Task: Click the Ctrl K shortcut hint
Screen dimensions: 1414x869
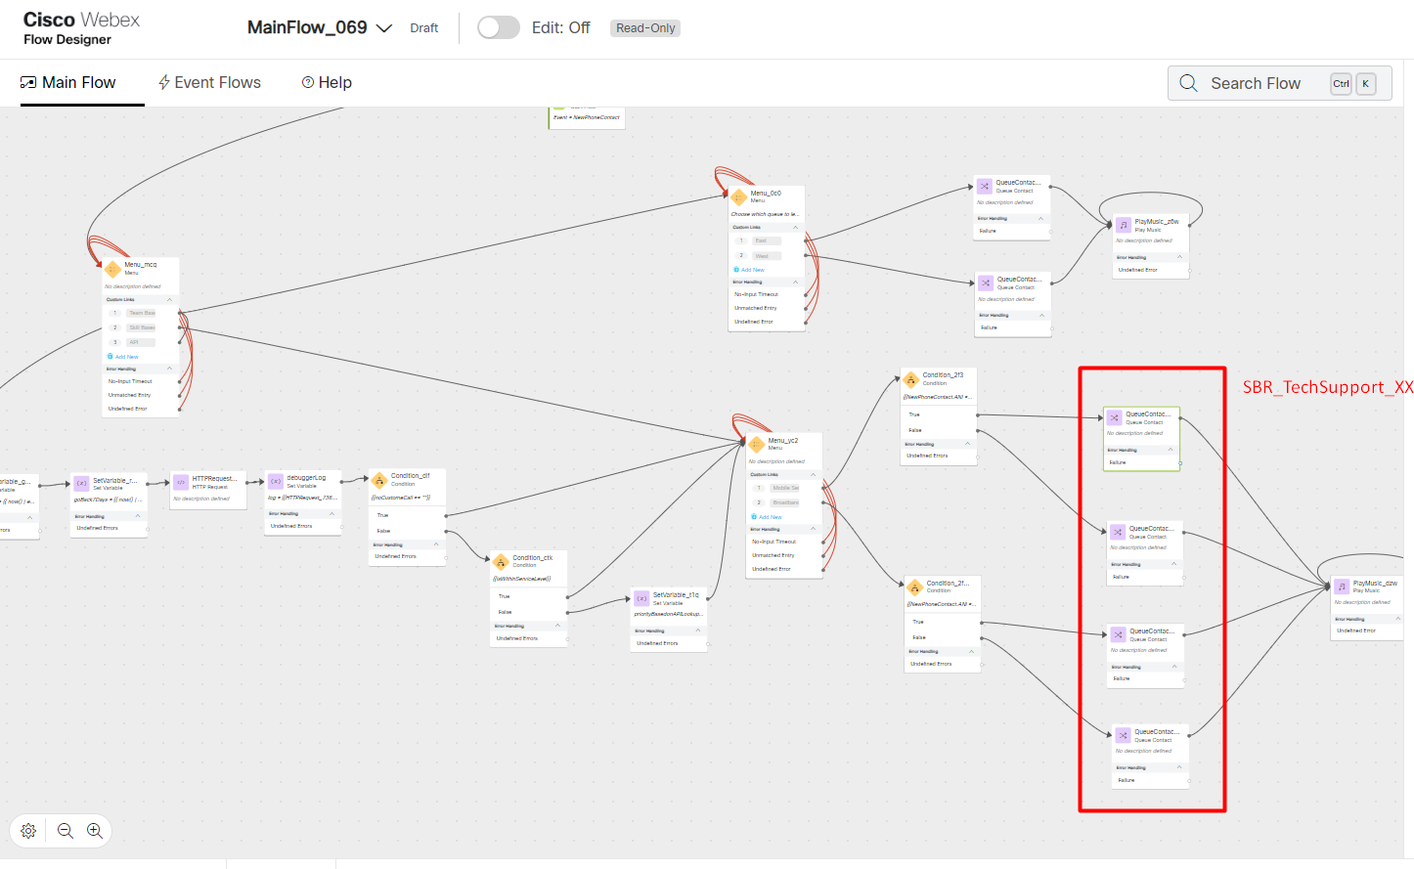Action: (1353, 83)
